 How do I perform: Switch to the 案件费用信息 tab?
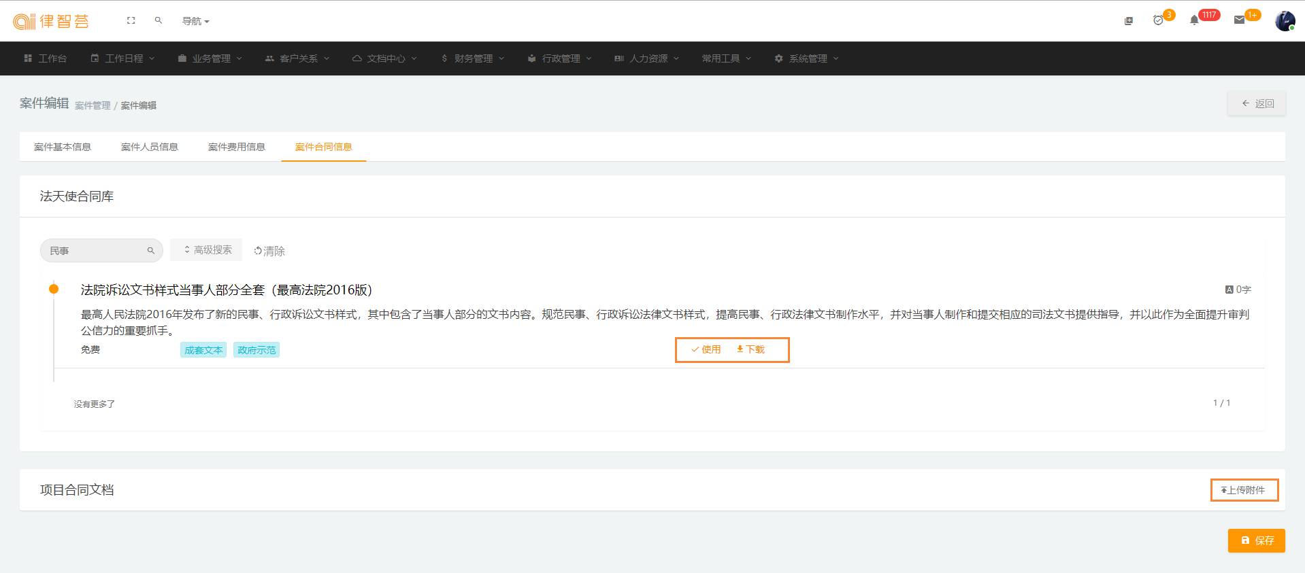[236, 147]
